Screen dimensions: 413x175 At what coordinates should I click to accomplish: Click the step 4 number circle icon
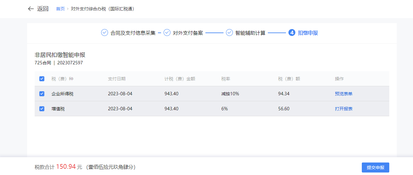click(x=292, y=32)
